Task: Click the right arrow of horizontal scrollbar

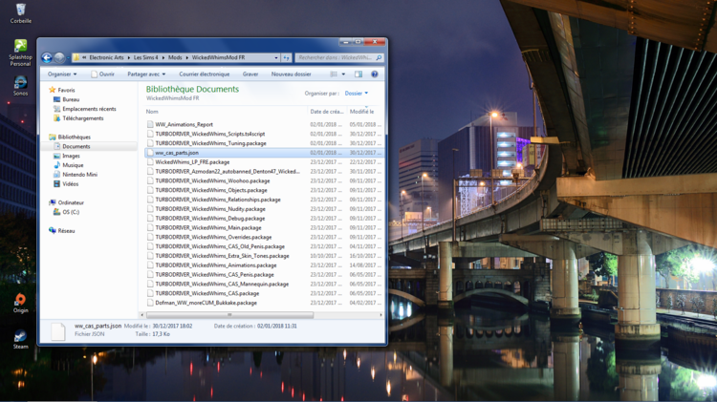Action: (x=380, y=315)
